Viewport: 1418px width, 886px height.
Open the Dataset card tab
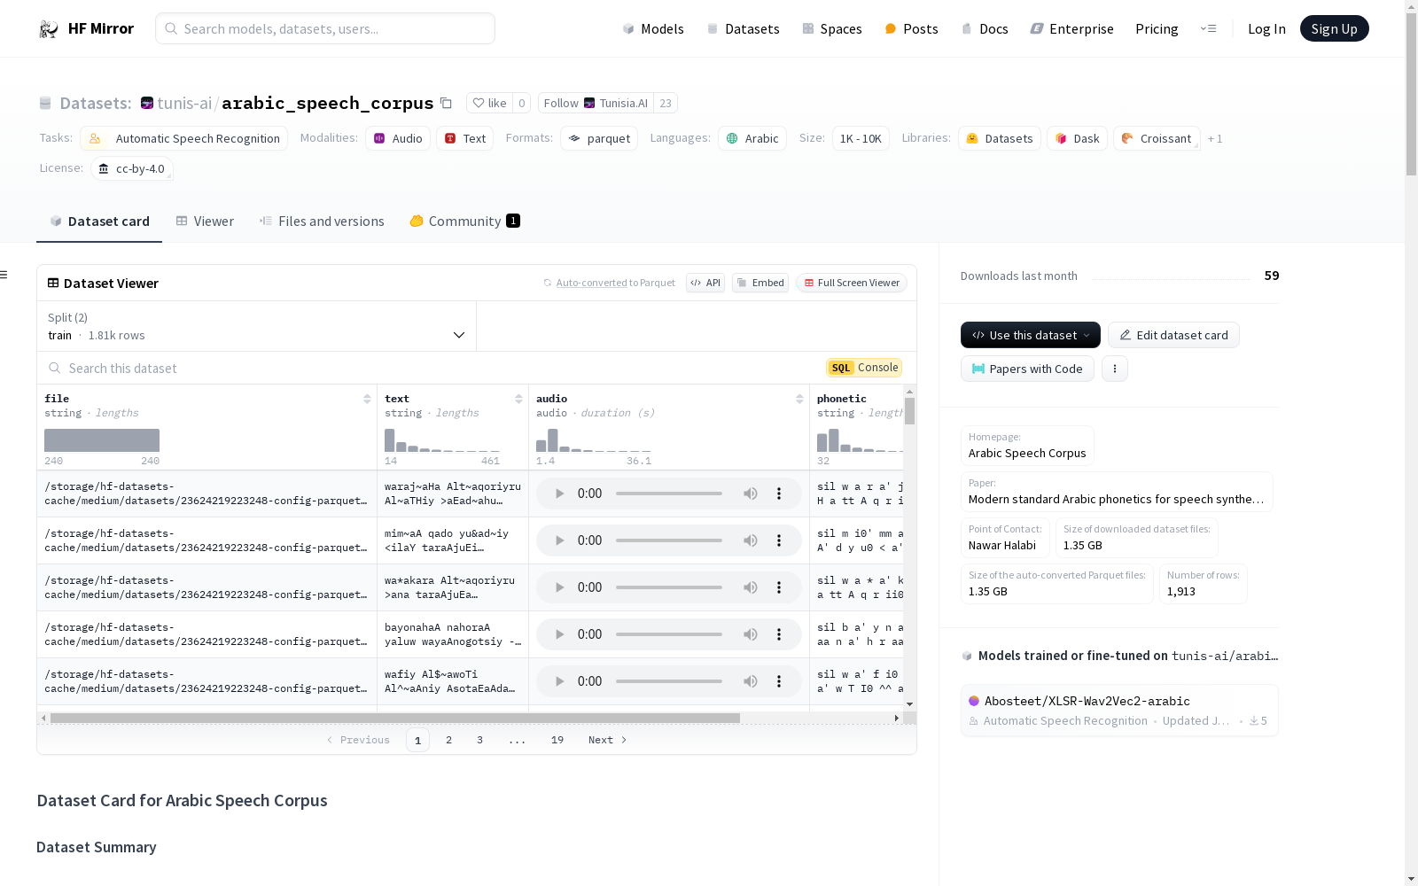coord(99,221)
